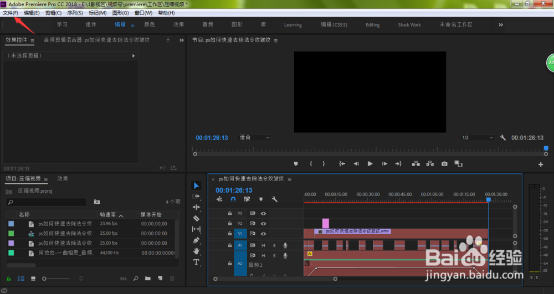
Task: Click the Mark In button
Action: 311,164
